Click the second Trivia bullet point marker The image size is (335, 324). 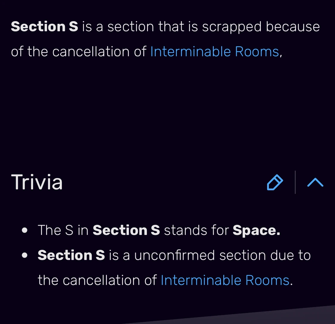point(25,255)
